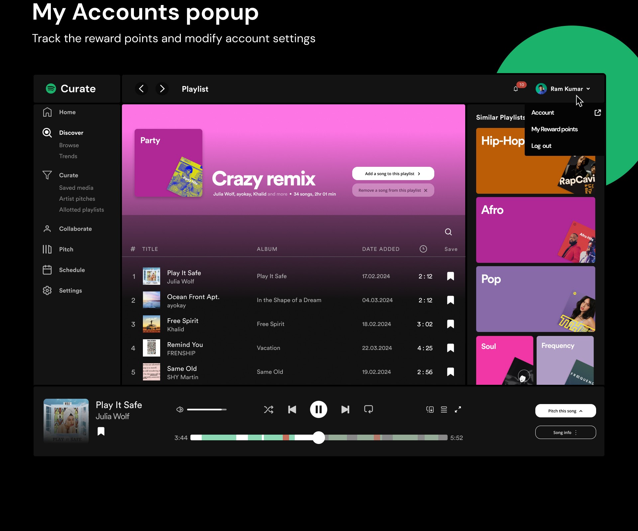Click the volume speaker icon
Screen dimensions: 638x531
[180, 409]
